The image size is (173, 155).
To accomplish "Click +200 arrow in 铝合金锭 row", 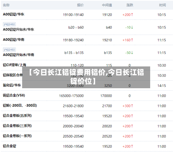I will click(128, 146).
